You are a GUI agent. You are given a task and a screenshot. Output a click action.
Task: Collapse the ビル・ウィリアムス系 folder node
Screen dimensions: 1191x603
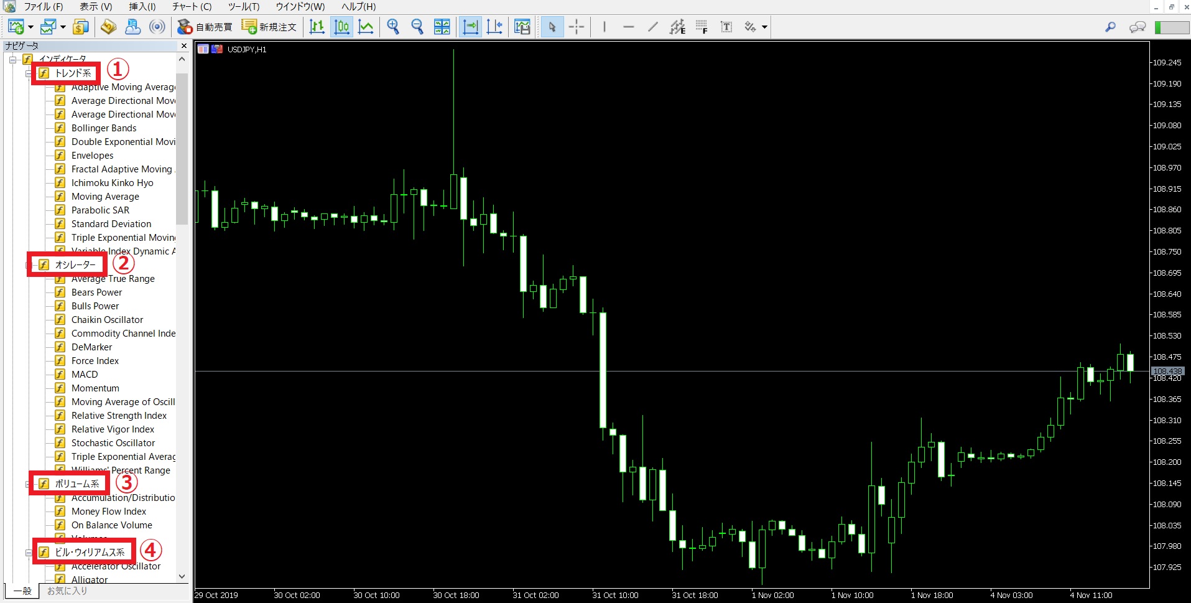pos(29,553)
